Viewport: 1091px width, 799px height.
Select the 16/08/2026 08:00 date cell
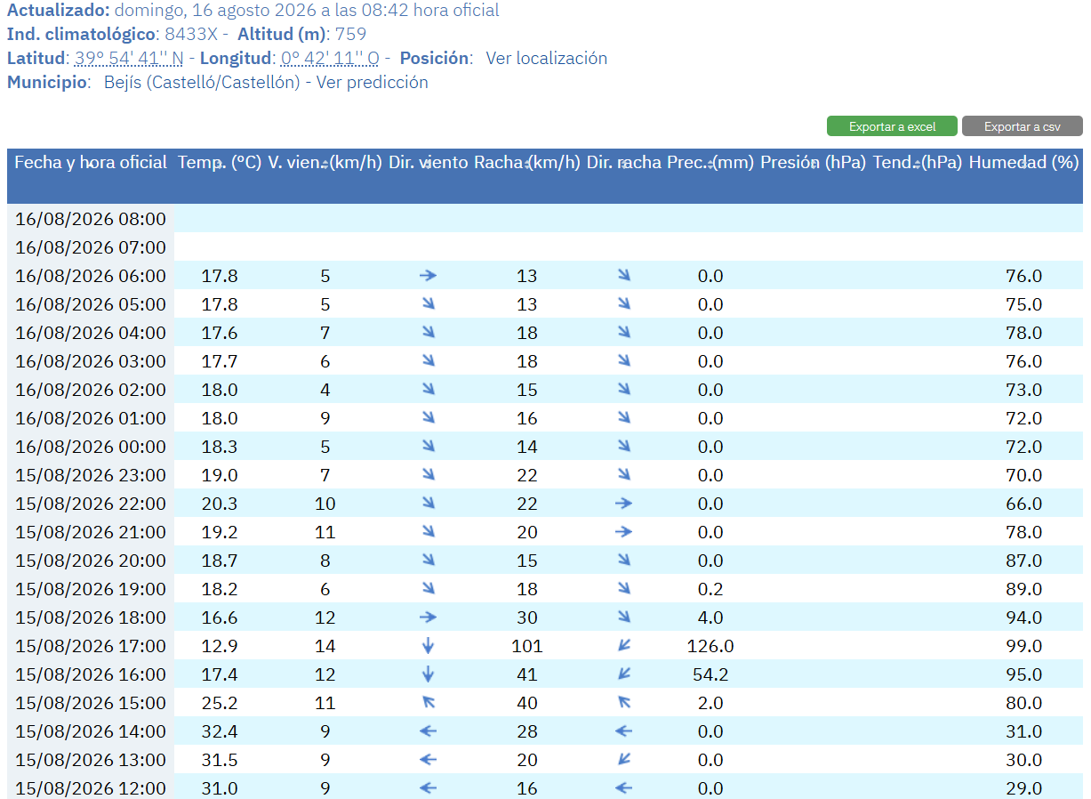tap(91, 219)
